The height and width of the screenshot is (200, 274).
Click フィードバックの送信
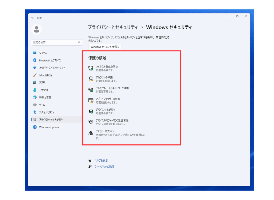click(x=105, y=166)
